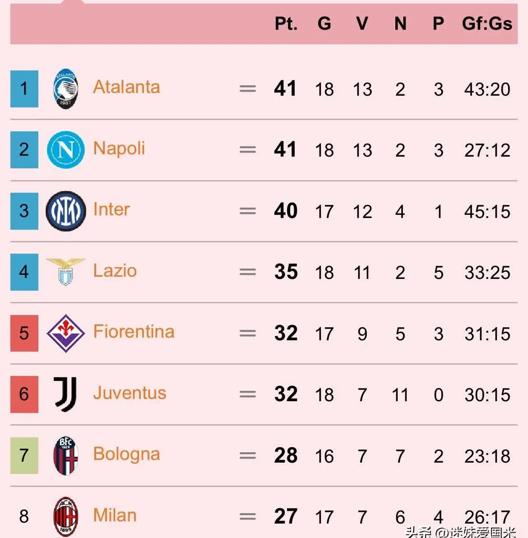528x538 pixels.
Task: Click the Bologna club crest
Action: [x=65, y=455]
